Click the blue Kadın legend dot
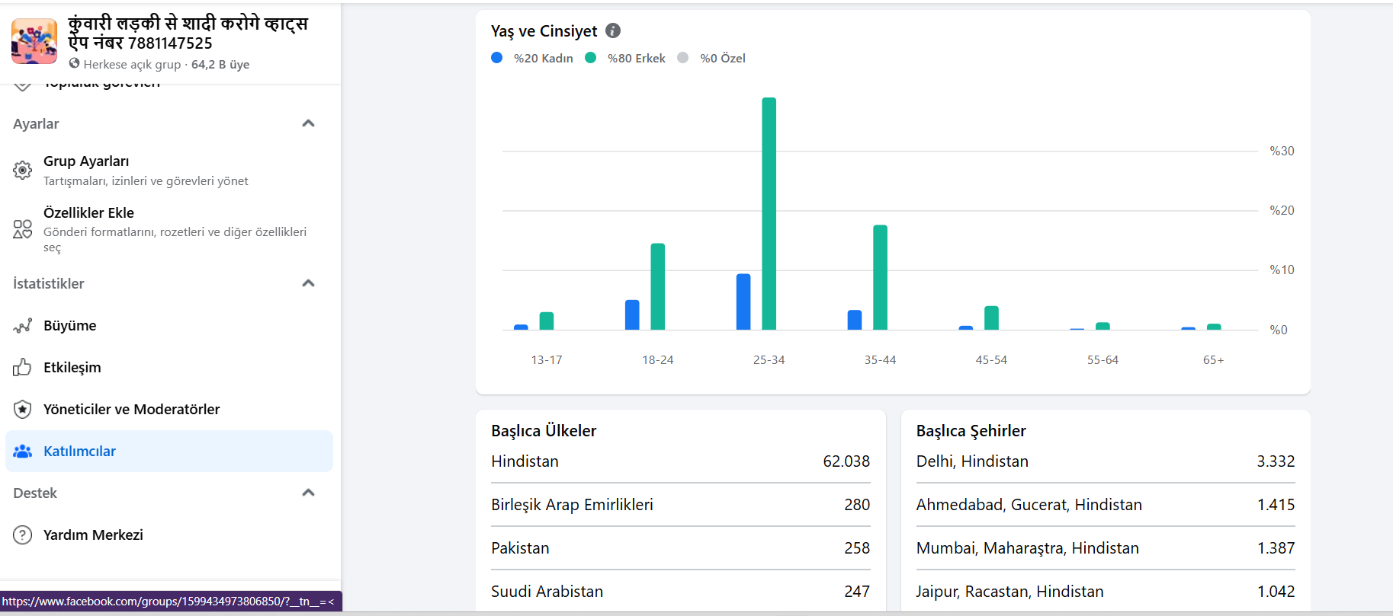 tap(497, 58)
